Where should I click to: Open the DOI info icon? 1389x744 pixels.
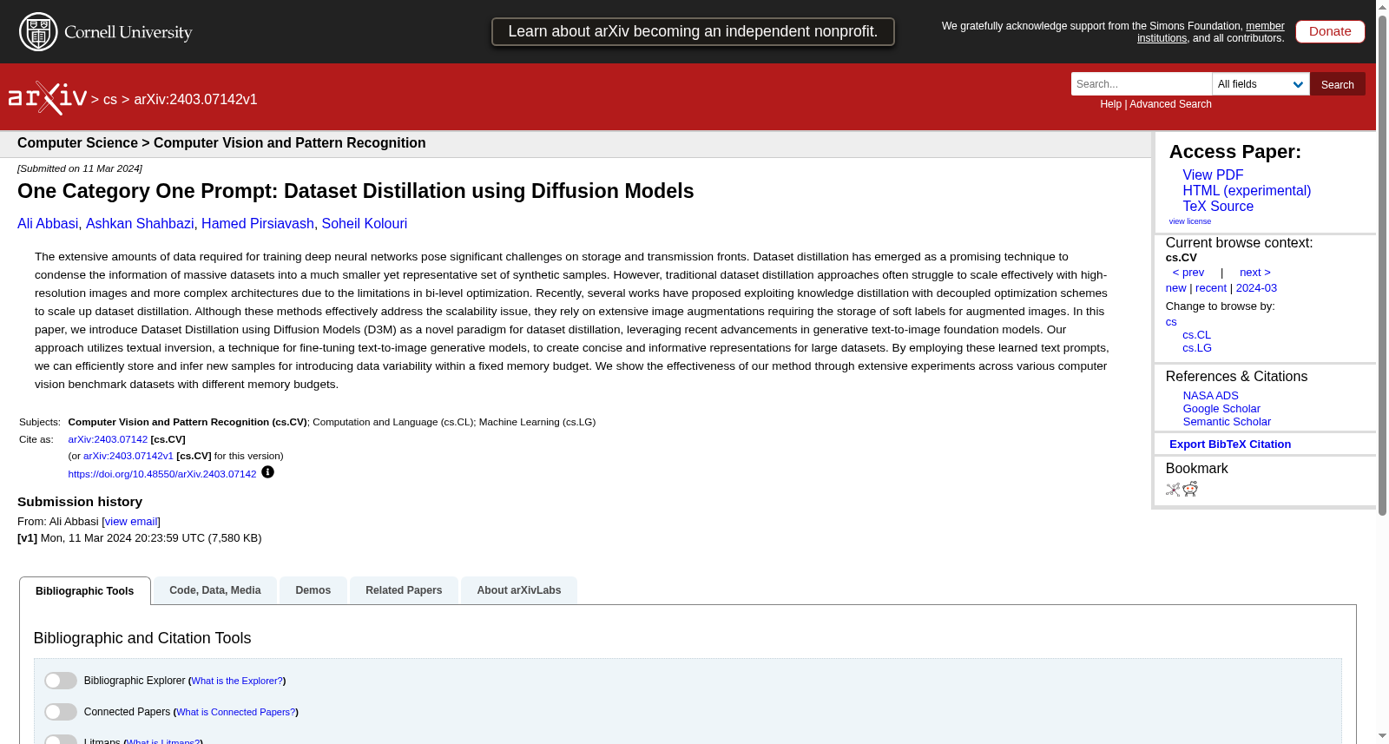tap(267, 472)
